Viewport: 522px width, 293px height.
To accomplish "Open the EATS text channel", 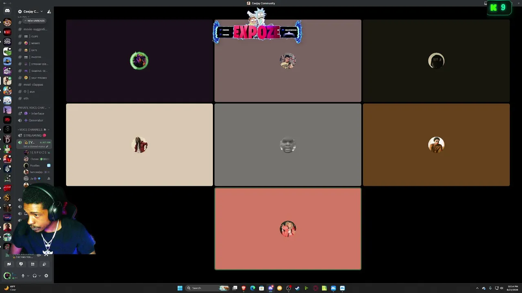I will click(34, 50).
